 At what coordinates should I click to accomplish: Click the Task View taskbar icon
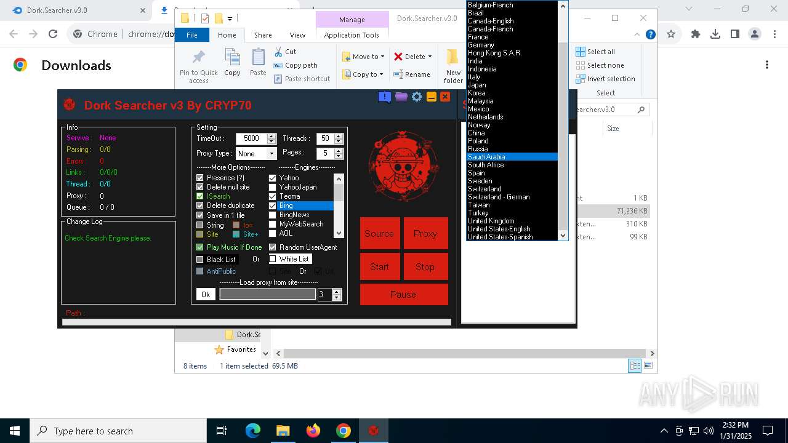click(222, 431)
